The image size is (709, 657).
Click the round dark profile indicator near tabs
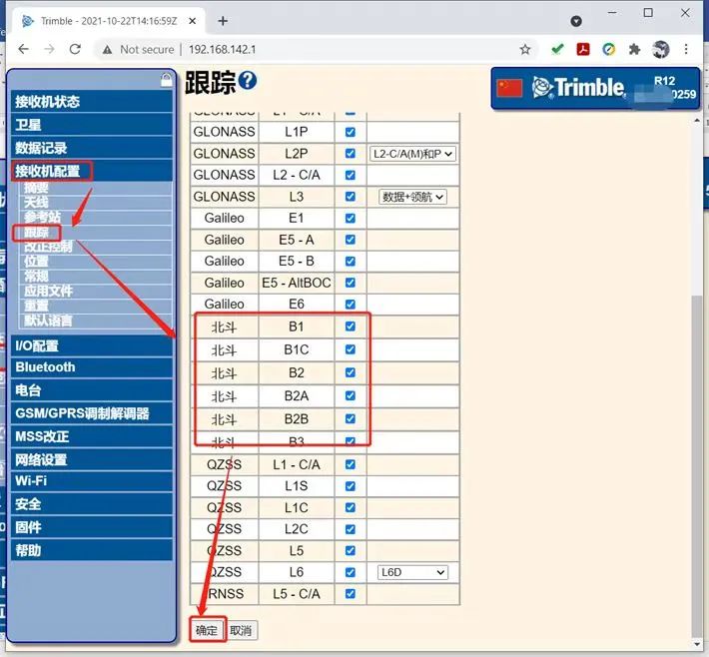click(576, 21)
